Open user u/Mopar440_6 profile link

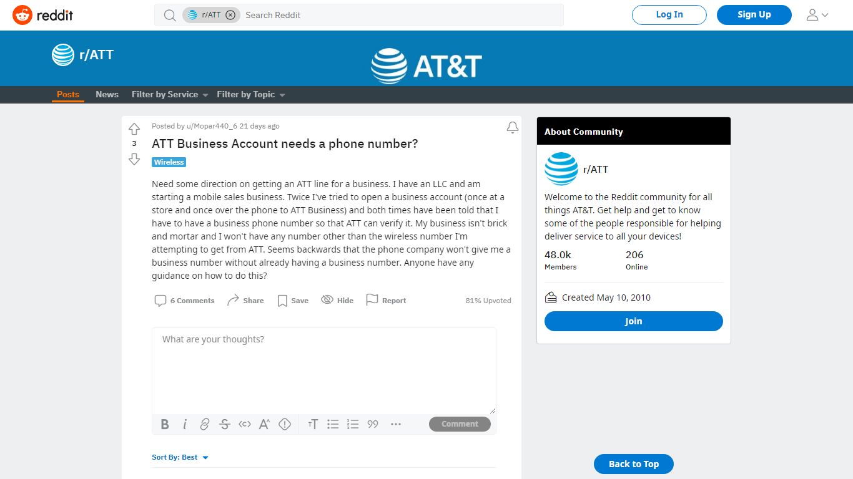212,126
